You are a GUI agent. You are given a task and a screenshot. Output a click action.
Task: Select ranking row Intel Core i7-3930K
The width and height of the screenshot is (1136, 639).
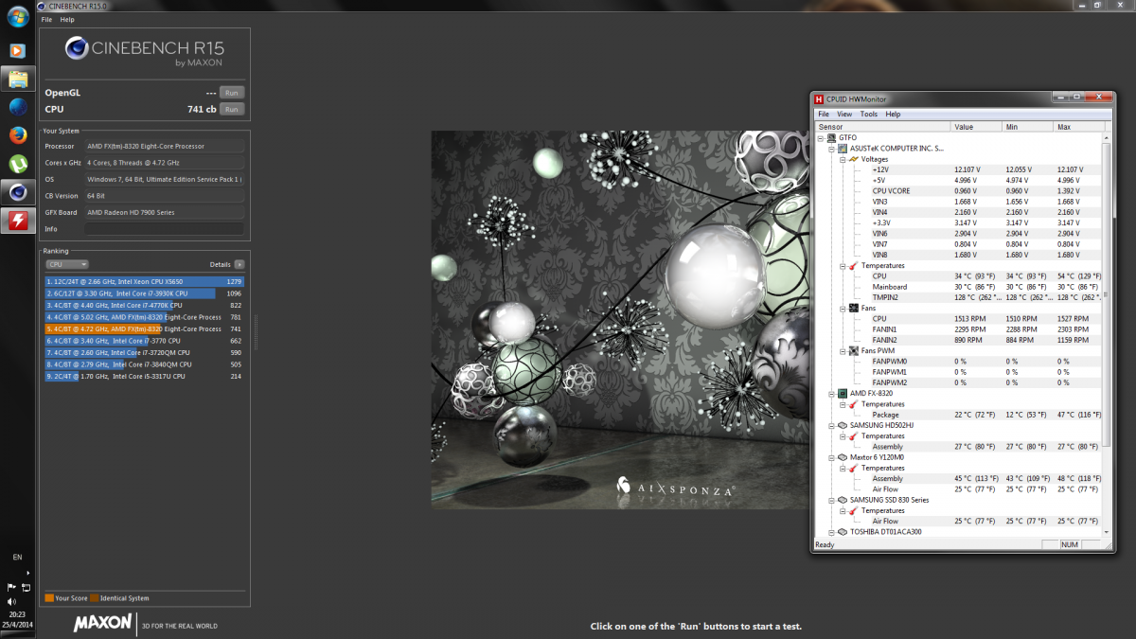coord(145,293)
